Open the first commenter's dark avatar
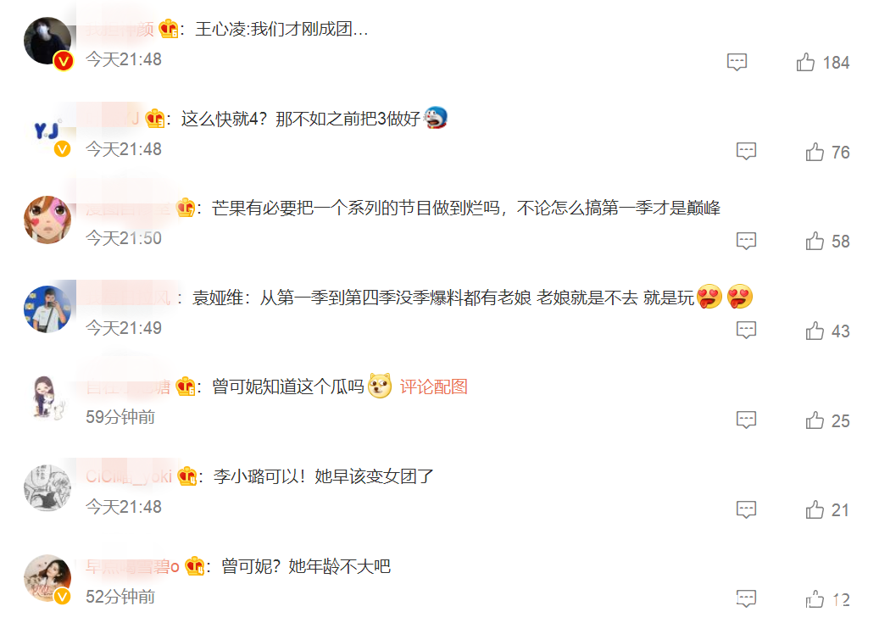Image resolution: width=879 pixels, height=623 pixels. pyautogui.click(x=47, y=41)
